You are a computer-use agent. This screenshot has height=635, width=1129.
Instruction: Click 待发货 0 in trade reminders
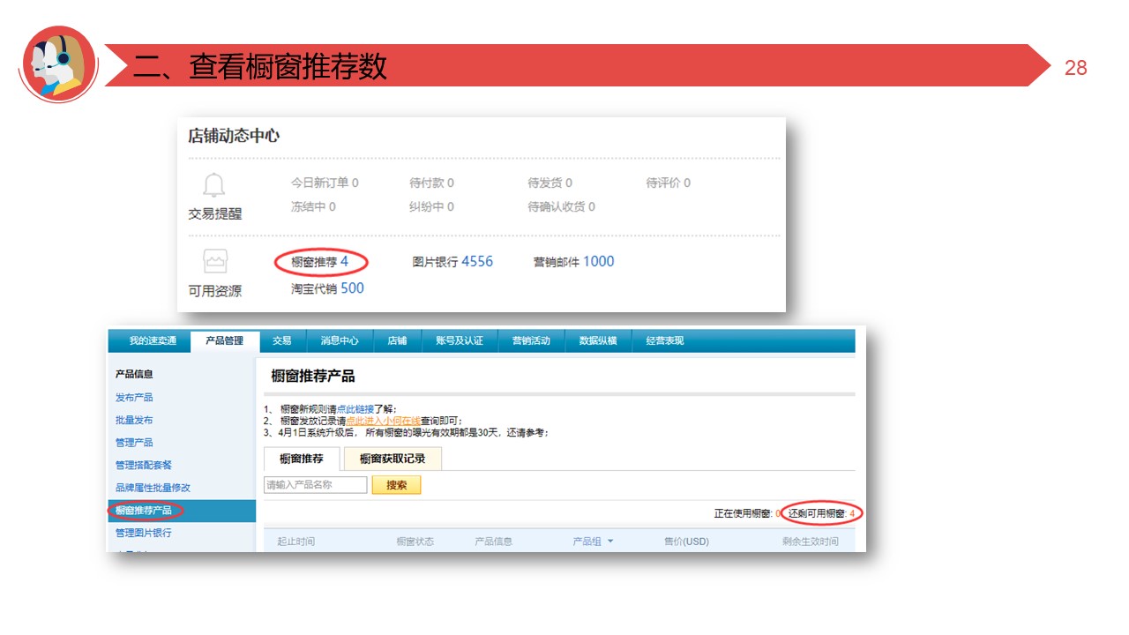(550, 183)
